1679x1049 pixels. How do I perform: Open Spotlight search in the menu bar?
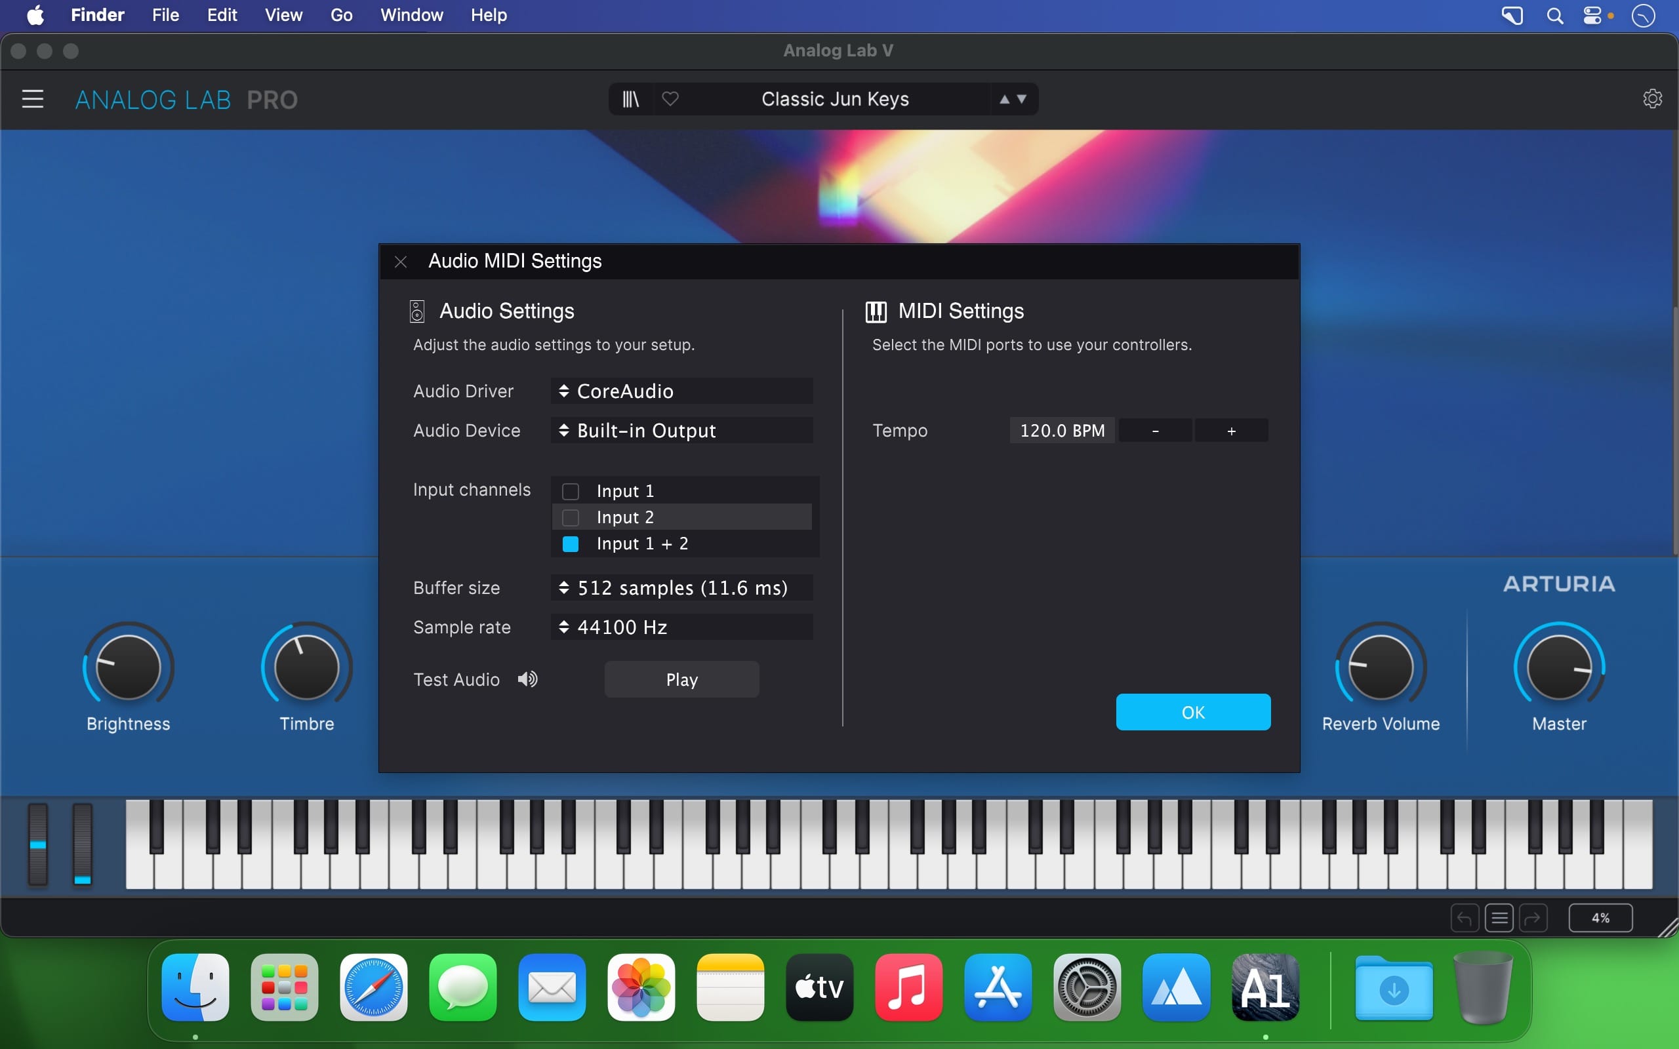pyautogui.click(x=1555, y=15)
